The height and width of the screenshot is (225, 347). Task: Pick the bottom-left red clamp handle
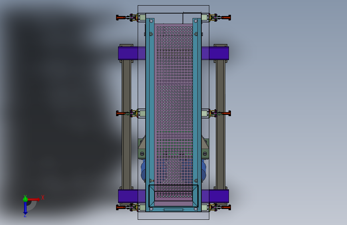pos(120,207)
